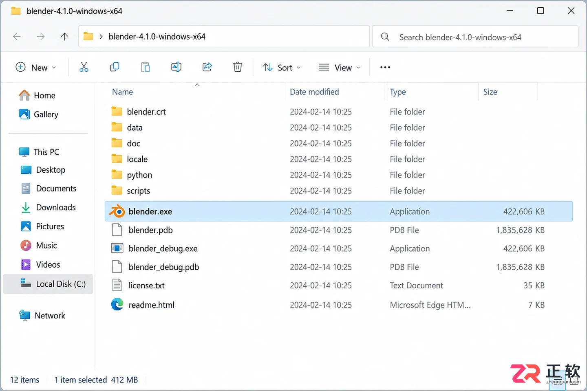Screen dimensions: 587x391
Task: Select the python folder name
Action: pos(139,175)
